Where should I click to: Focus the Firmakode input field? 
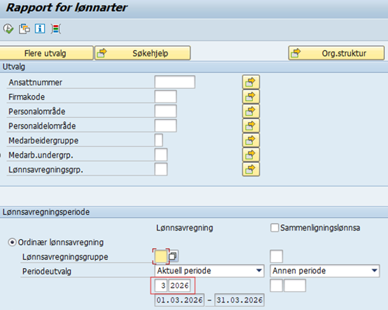click(165, 97)
